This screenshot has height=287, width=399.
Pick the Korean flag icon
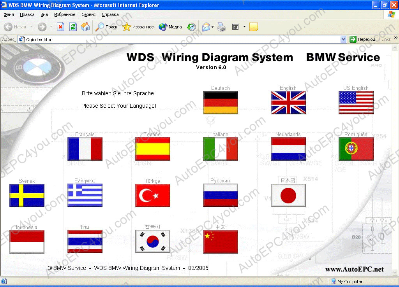tap(153, 241)
